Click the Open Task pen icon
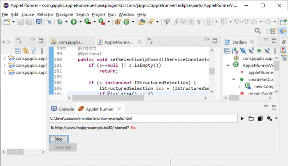The width and height of the screenshot is (288, 166). (151, 22)
